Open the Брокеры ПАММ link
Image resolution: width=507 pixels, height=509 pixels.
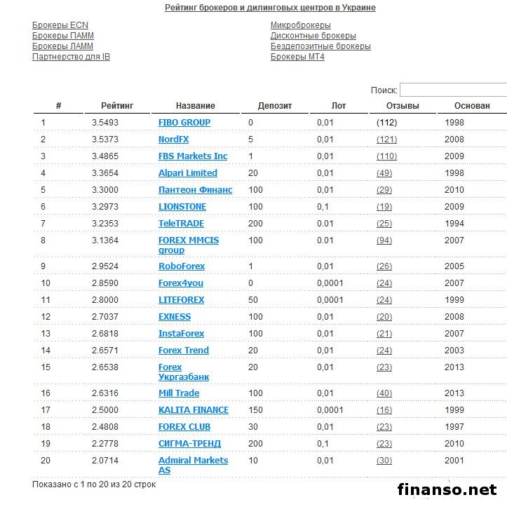[x=63, y=36]
